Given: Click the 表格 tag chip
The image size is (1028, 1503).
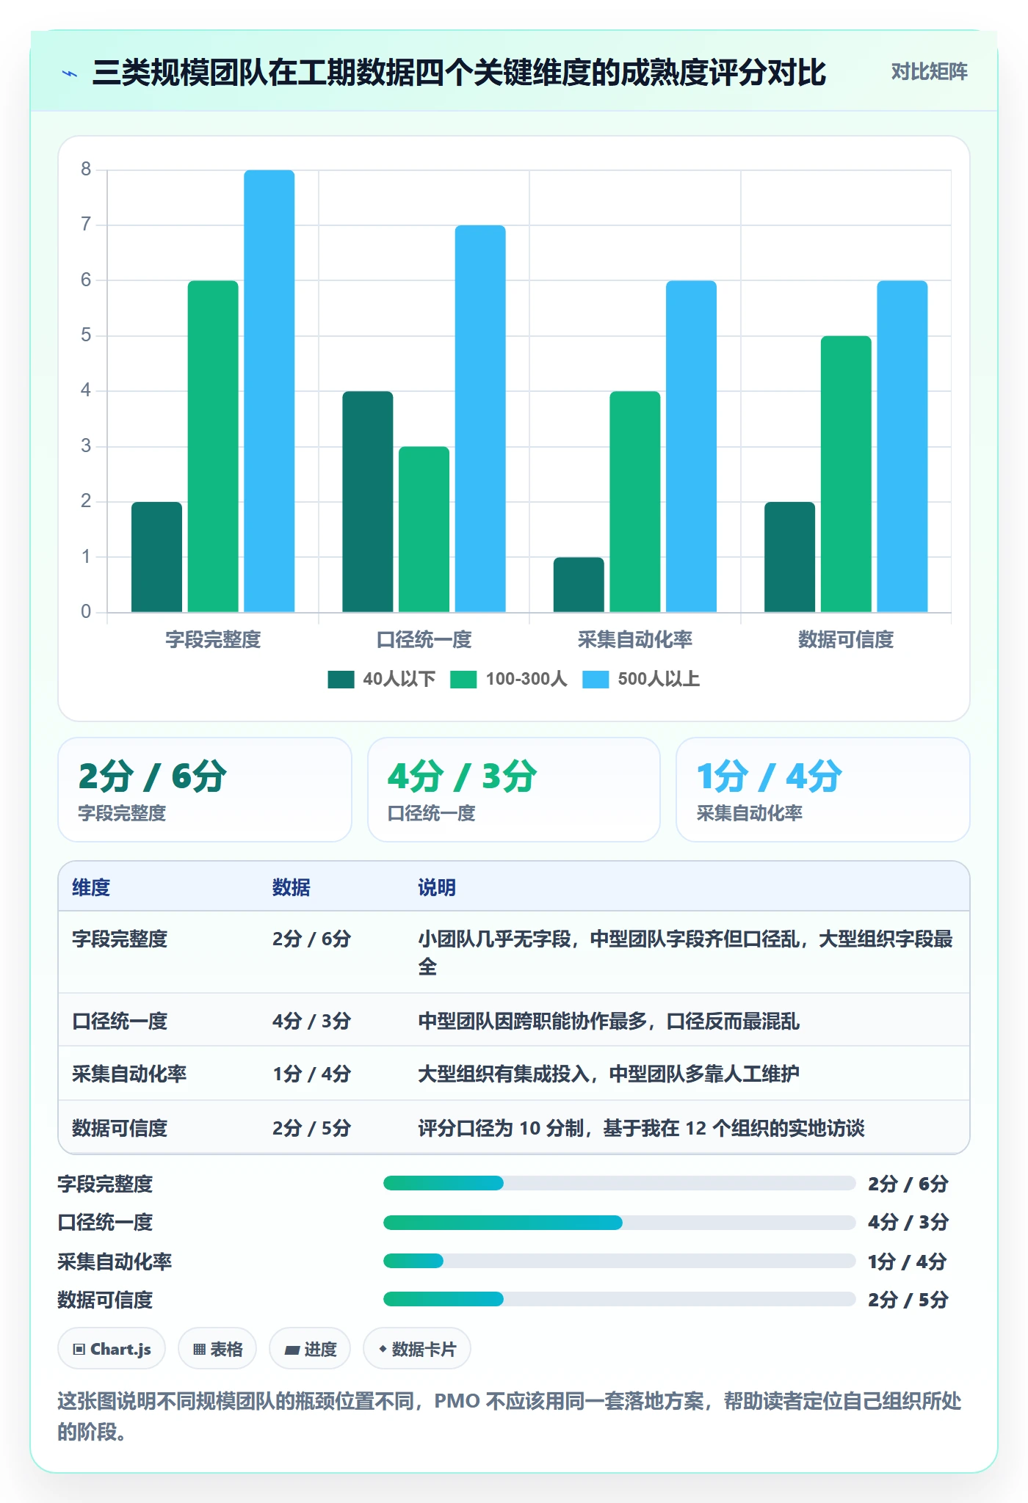Looking at the screenshot, I should (x=217, y=1349).
